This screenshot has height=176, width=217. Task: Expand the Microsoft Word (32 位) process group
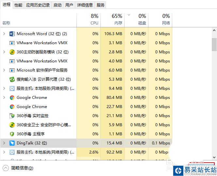tap(4, 34)
